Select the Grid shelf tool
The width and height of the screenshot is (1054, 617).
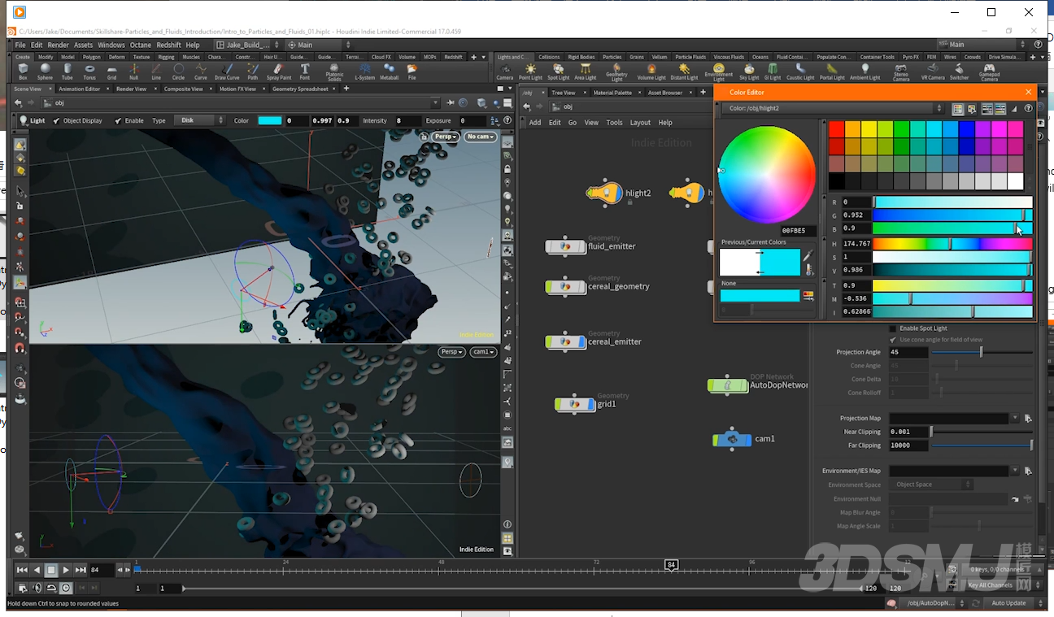tap(112, 72)
